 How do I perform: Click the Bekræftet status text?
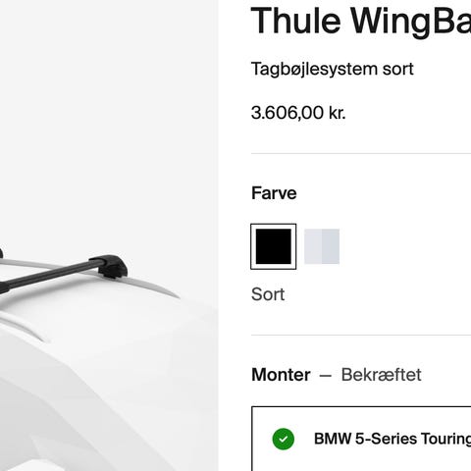pos(381,375)
